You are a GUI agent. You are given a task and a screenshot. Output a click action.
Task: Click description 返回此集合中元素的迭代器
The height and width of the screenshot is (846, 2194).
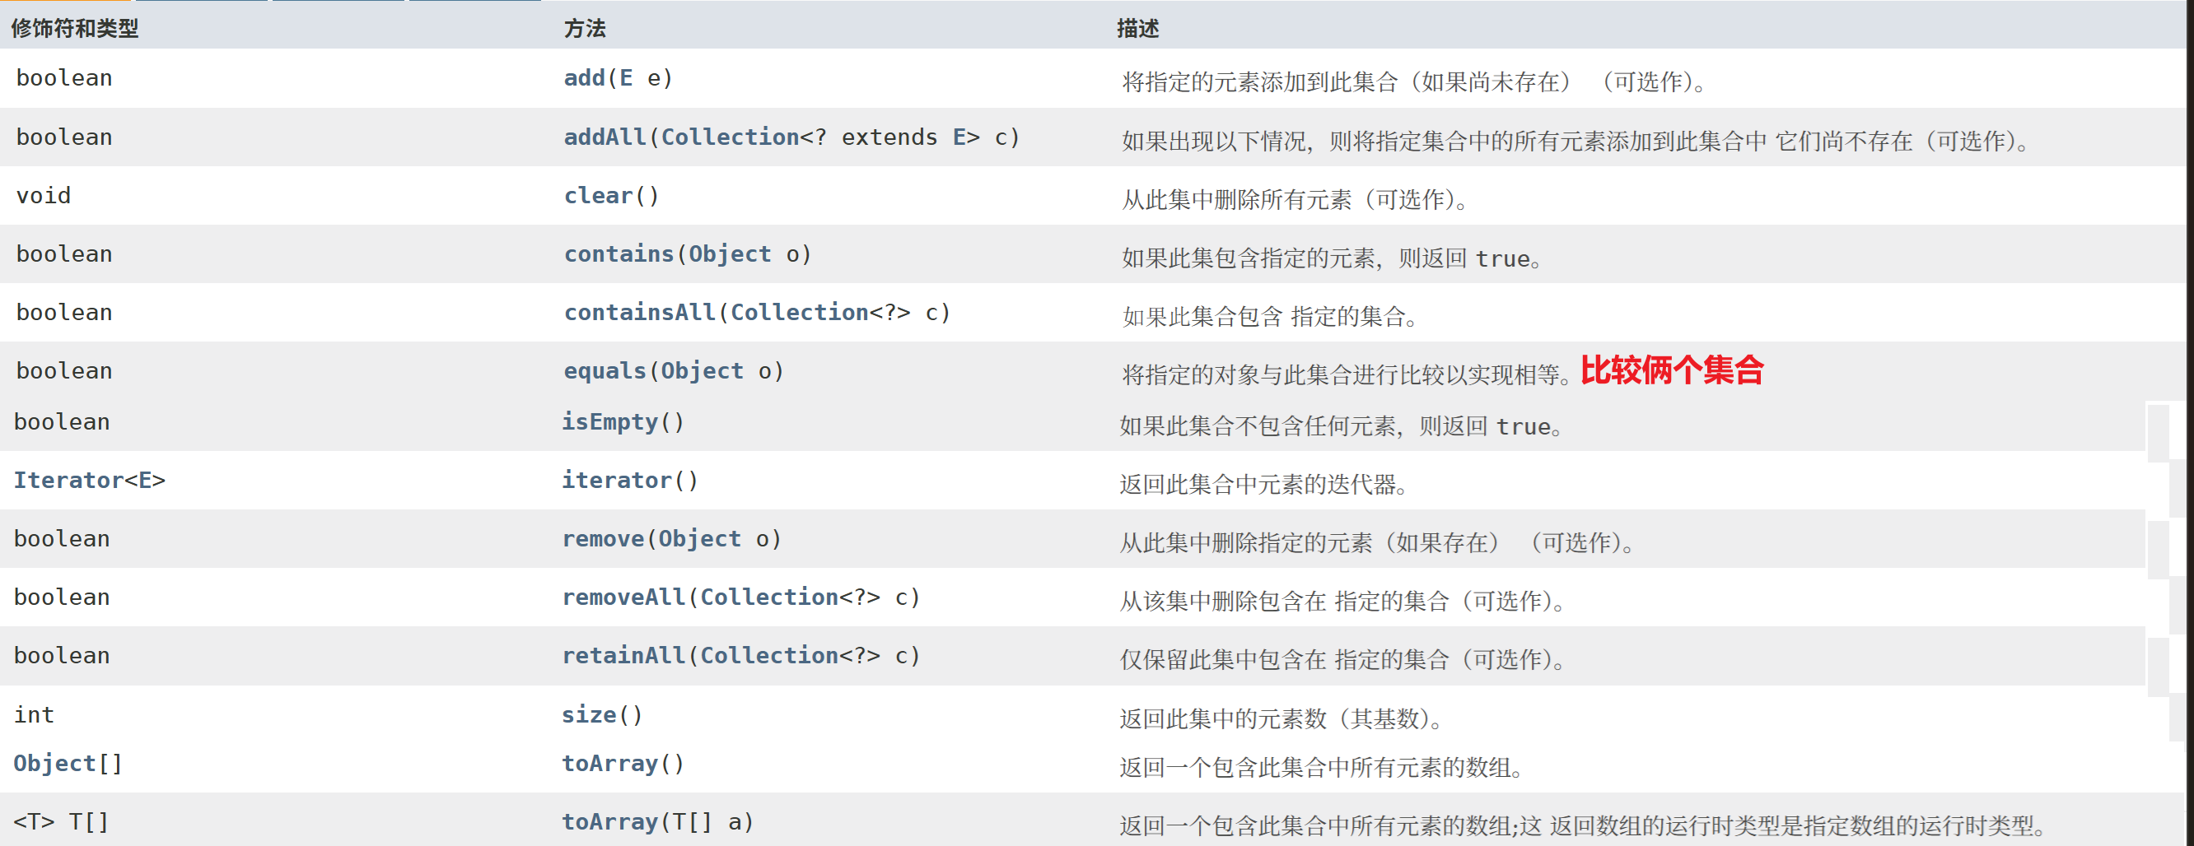[x=1264, y=485]
